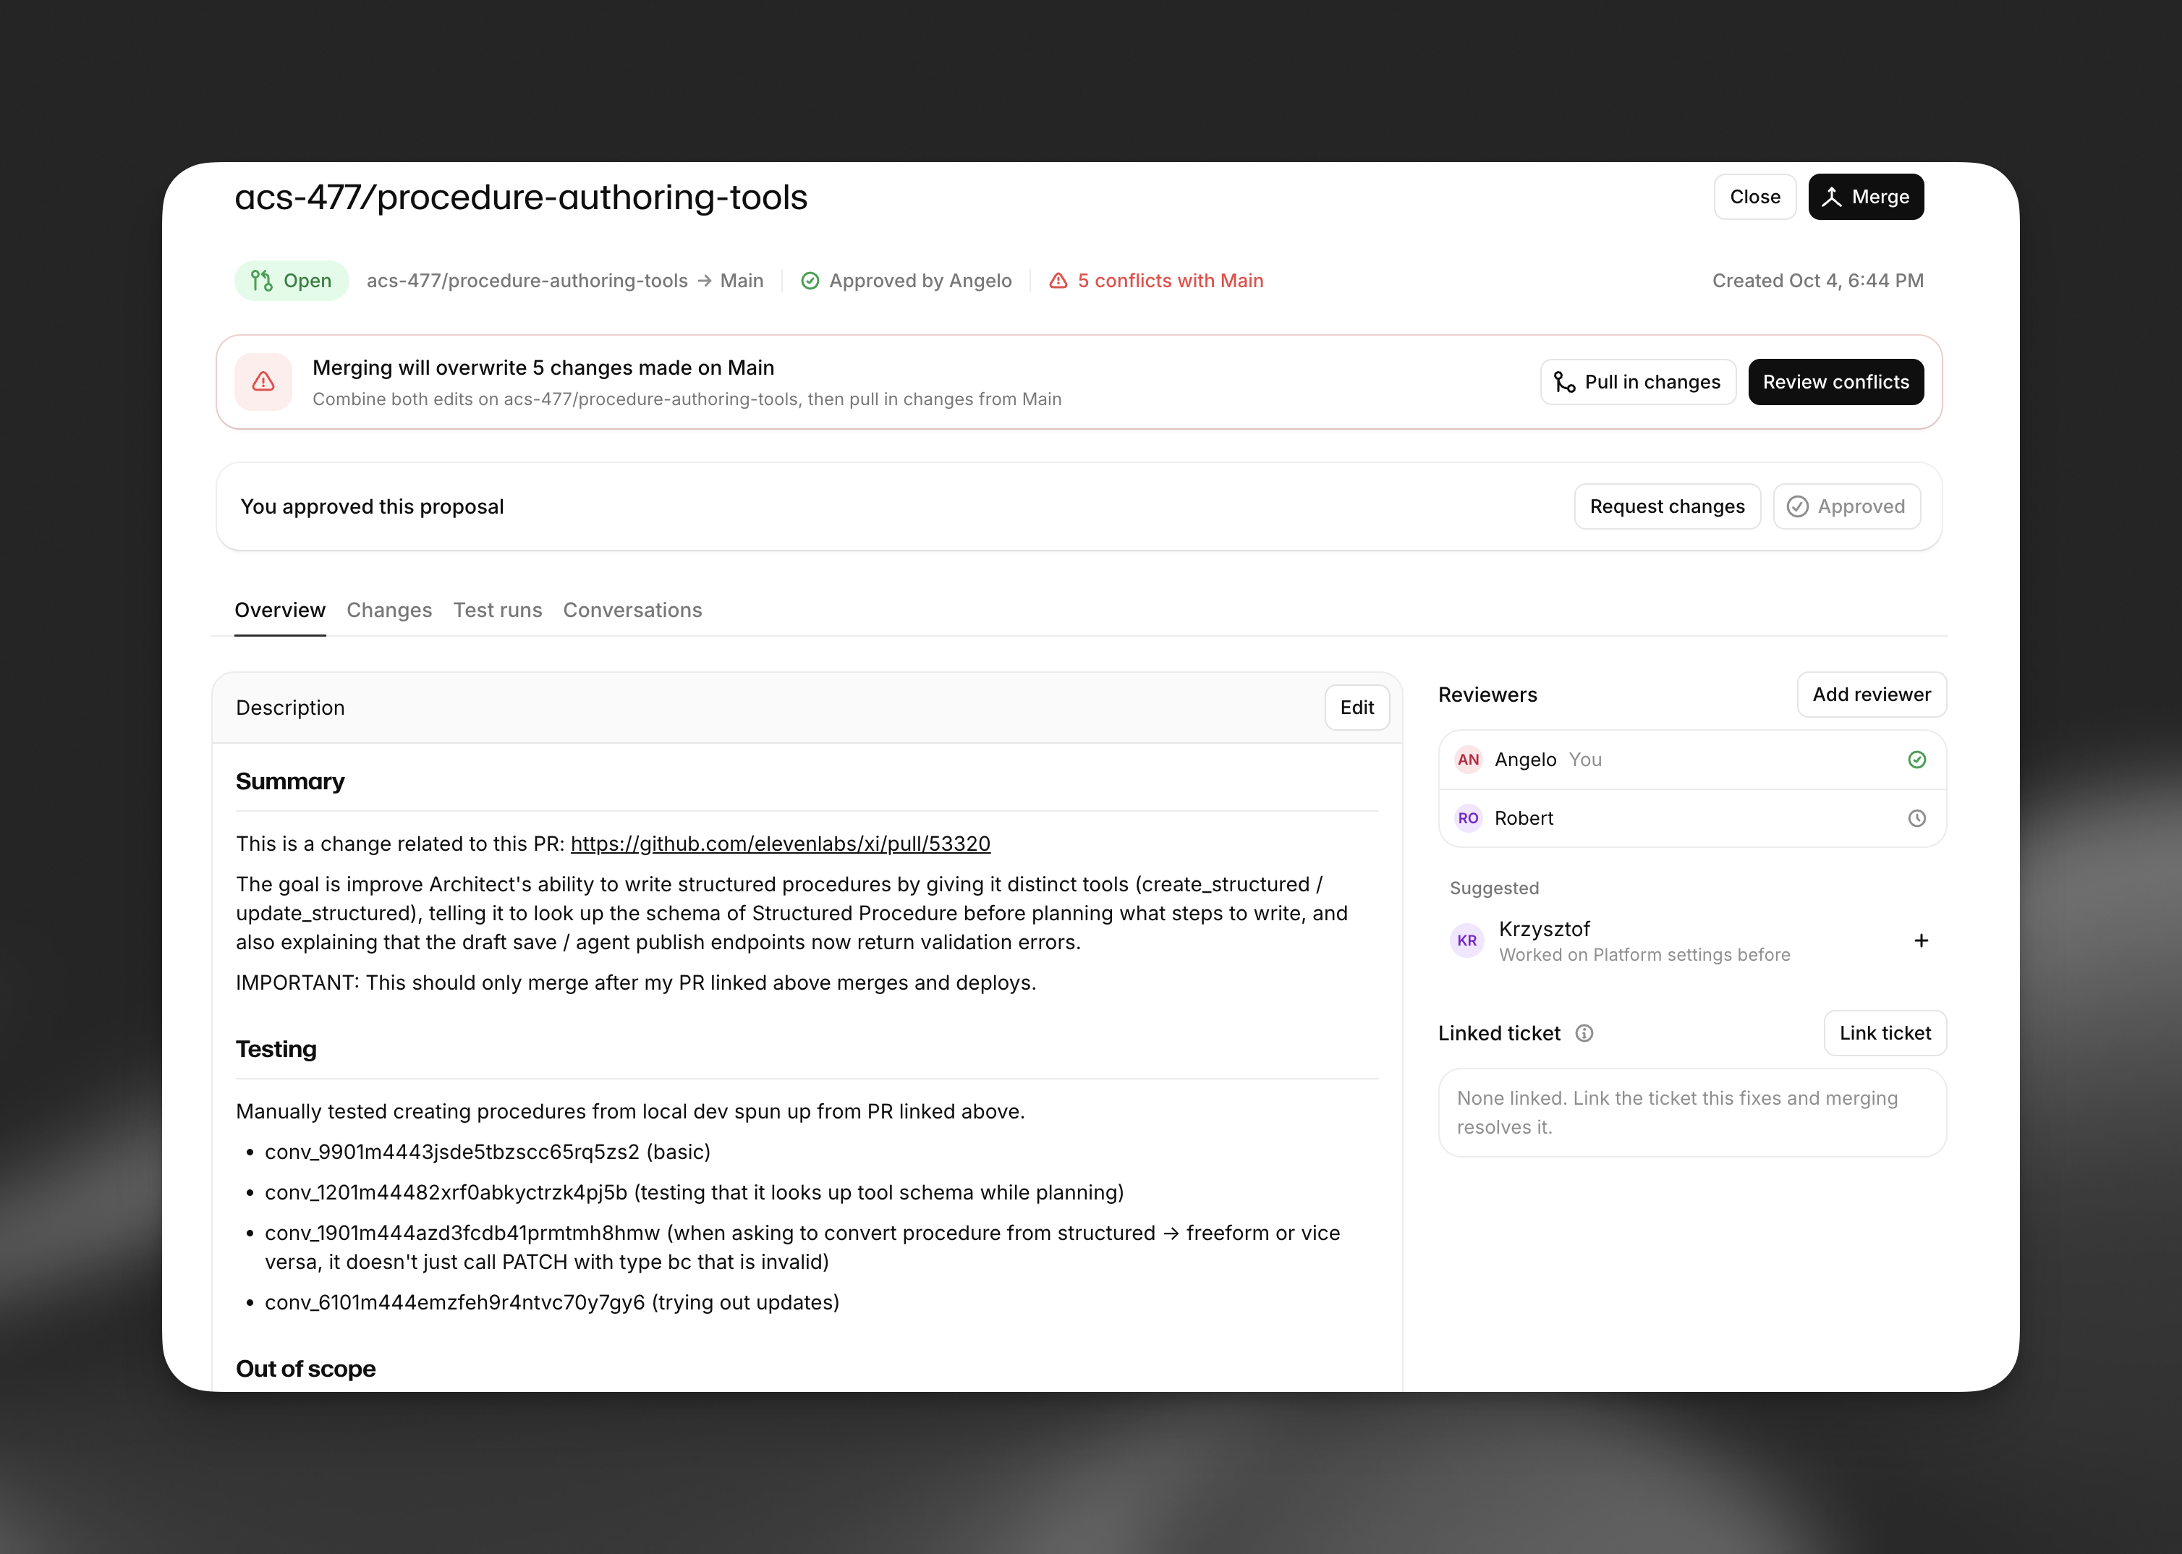This screenshot has height=1554, width=2182.
Task: Click Robert's pending clock icon
Action: 1917,818
